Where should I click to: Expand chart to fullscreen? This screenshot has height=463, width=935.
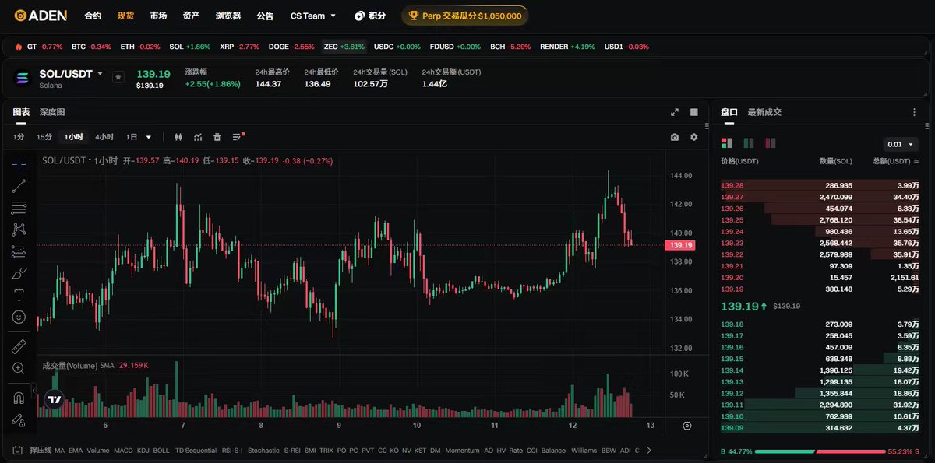point(675,112)
